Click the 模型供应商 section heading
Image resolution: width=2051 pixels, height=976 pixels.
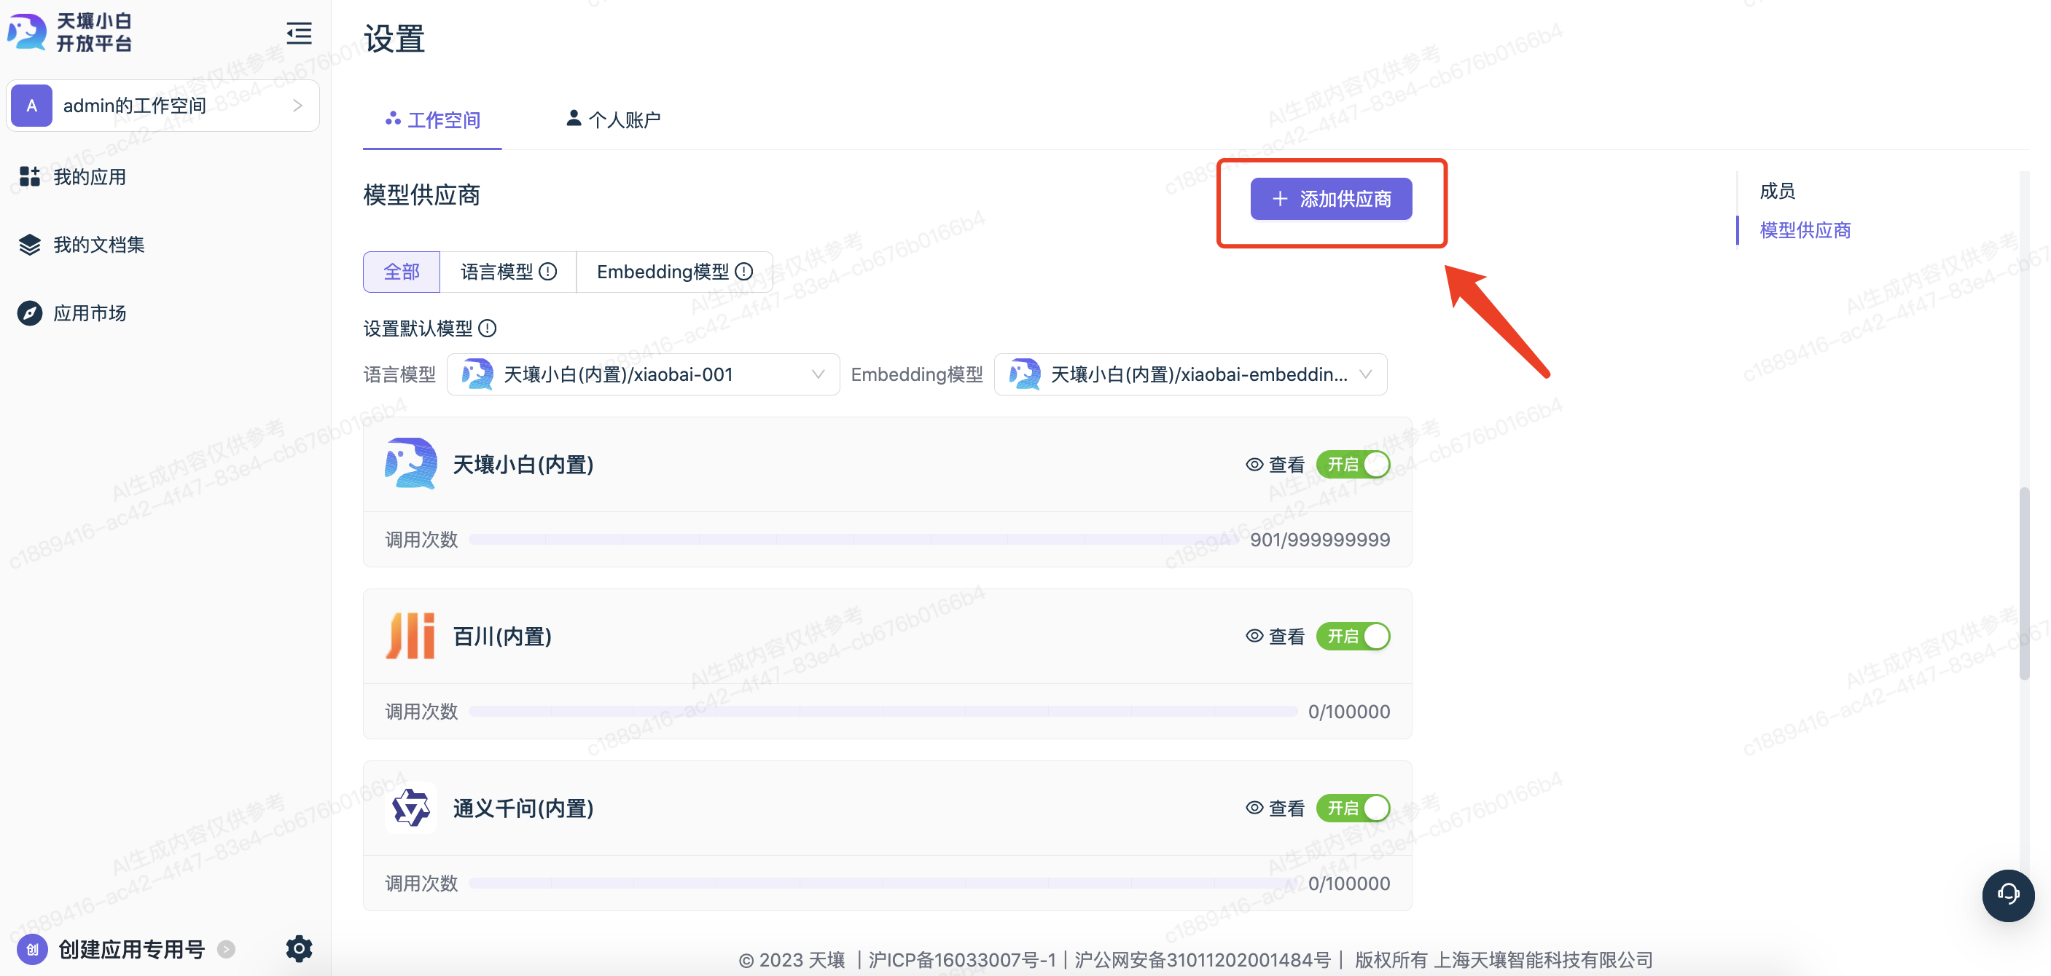[421, 195]
